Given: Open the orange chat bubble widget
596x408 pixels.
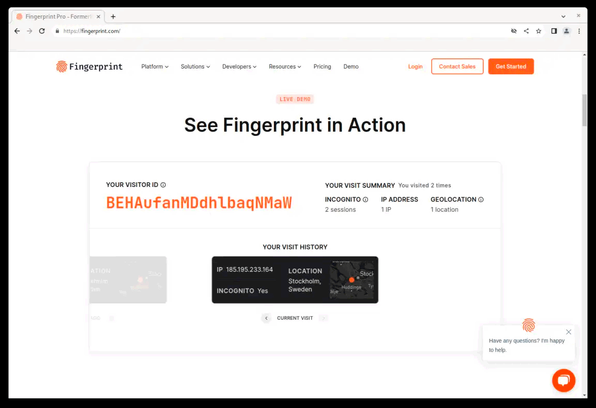Looking at the screenshot, I should (563, 380).
